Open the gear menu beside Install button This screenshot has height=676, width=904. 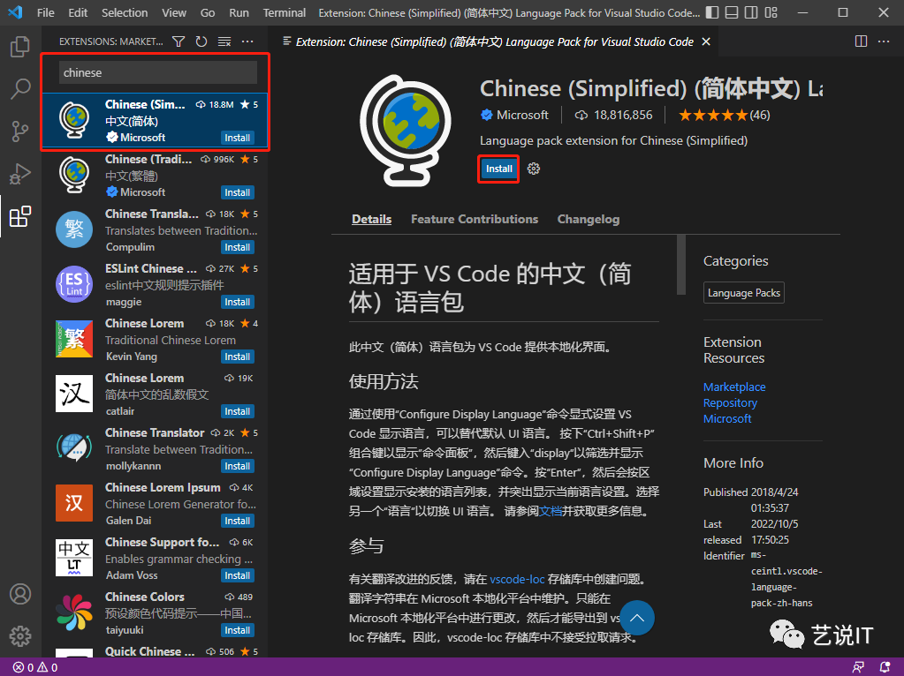tap(533, 168)
